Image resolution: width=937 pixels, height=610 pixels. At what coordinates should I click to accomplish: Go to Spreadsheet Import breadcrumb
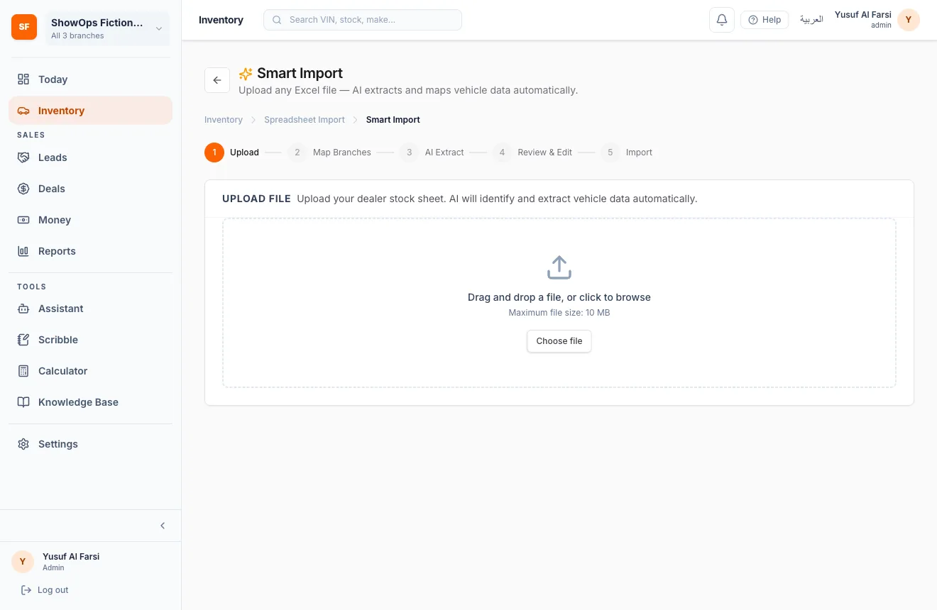[305, 120]
